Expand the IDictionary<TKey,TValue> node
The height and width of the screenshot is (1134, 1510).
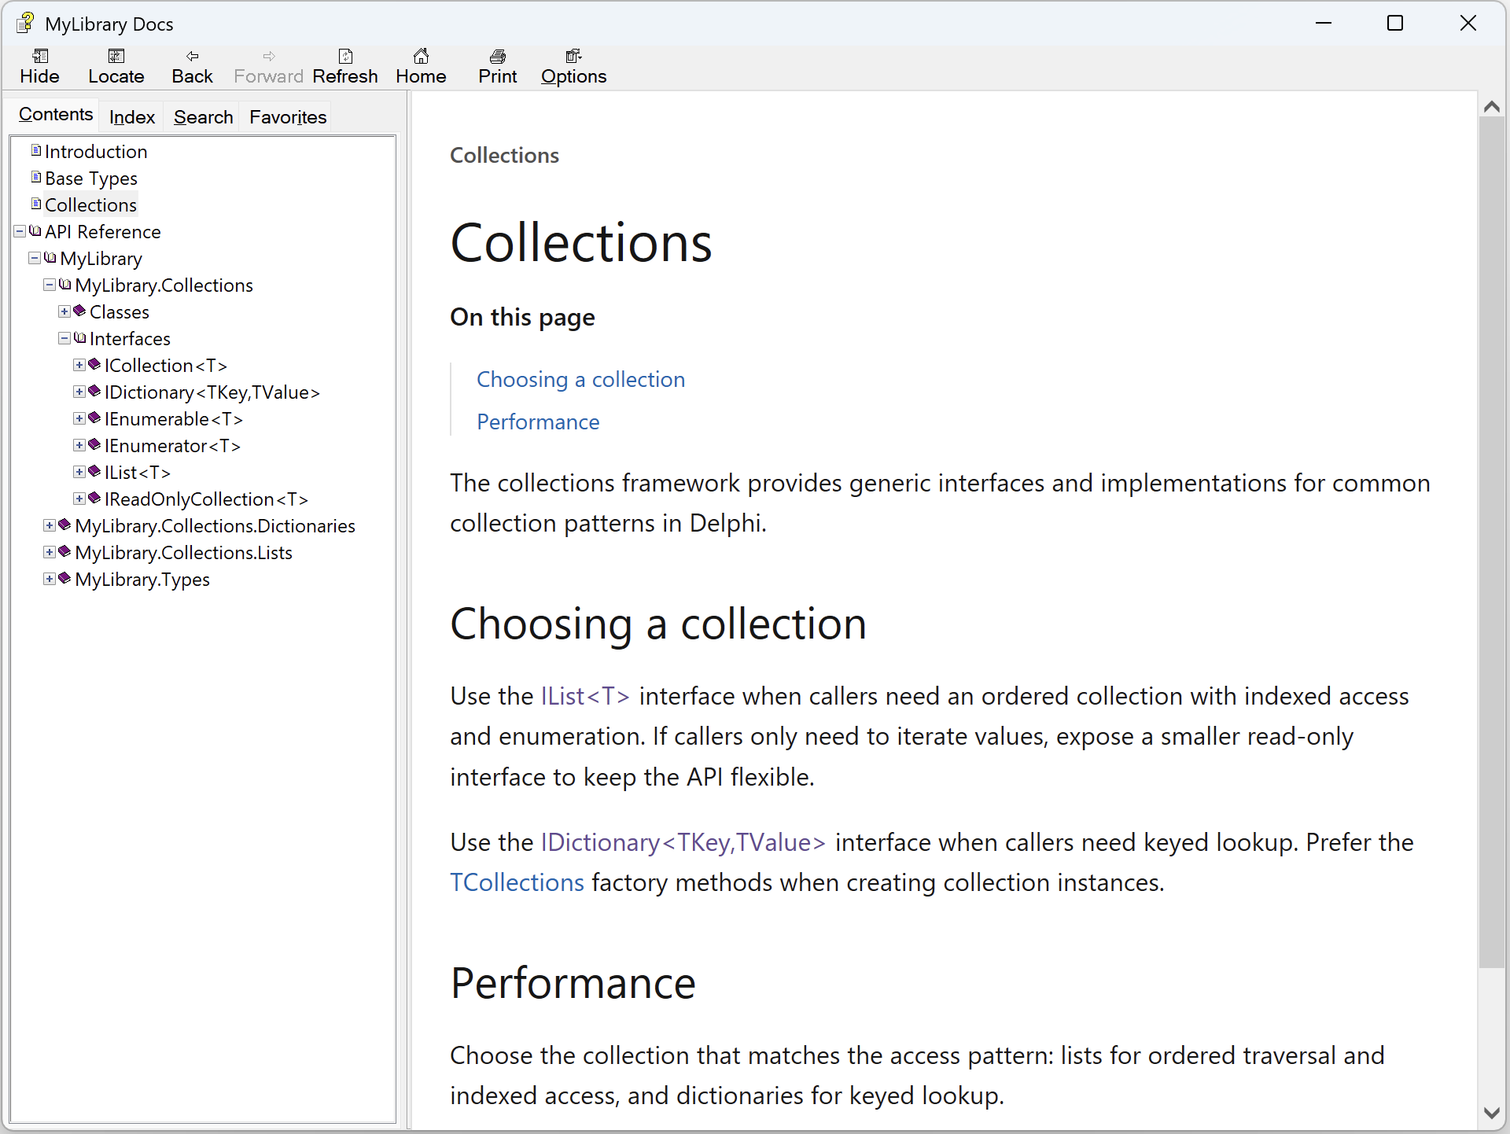pyautogui.click(x=79, y=392)
